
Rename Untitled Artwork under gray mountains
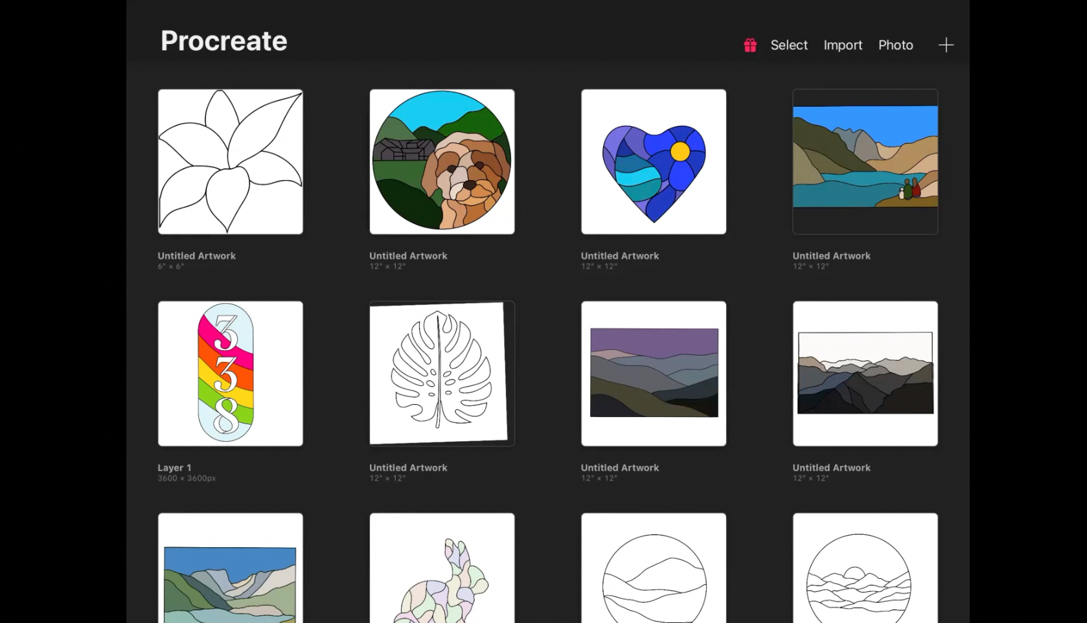click(x=832, y=468)
